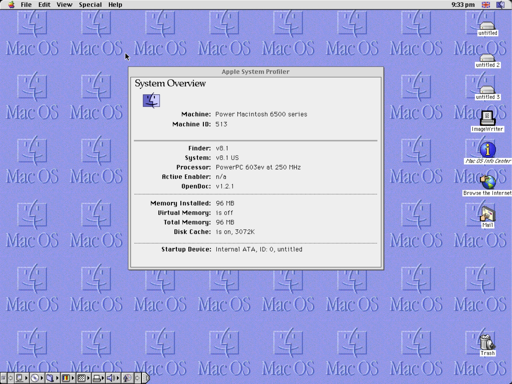512x384 pixels.
Task: Click the 'Processor:' label
Action: (x=194, y=167)
